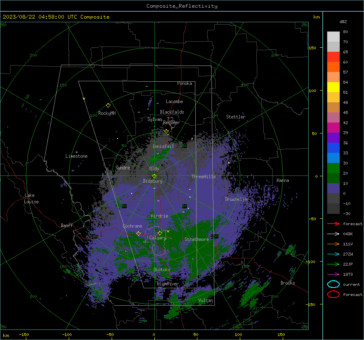This screenshot has width=364, height=340.
Task: Click the Sundre label
Action: point(123,167)
